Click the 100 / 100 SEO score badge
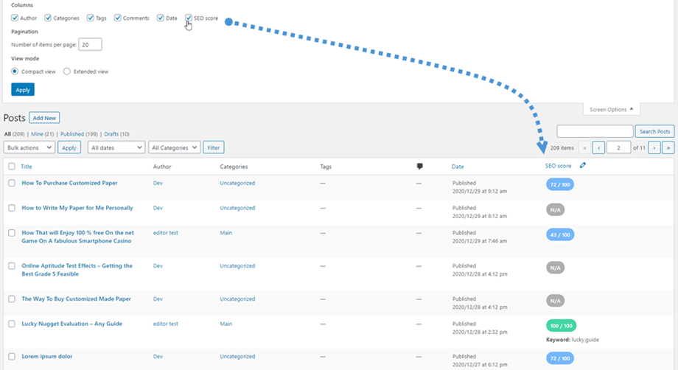Image resolution: width=678 pixels, height=370 pixels. click(562, 325)
